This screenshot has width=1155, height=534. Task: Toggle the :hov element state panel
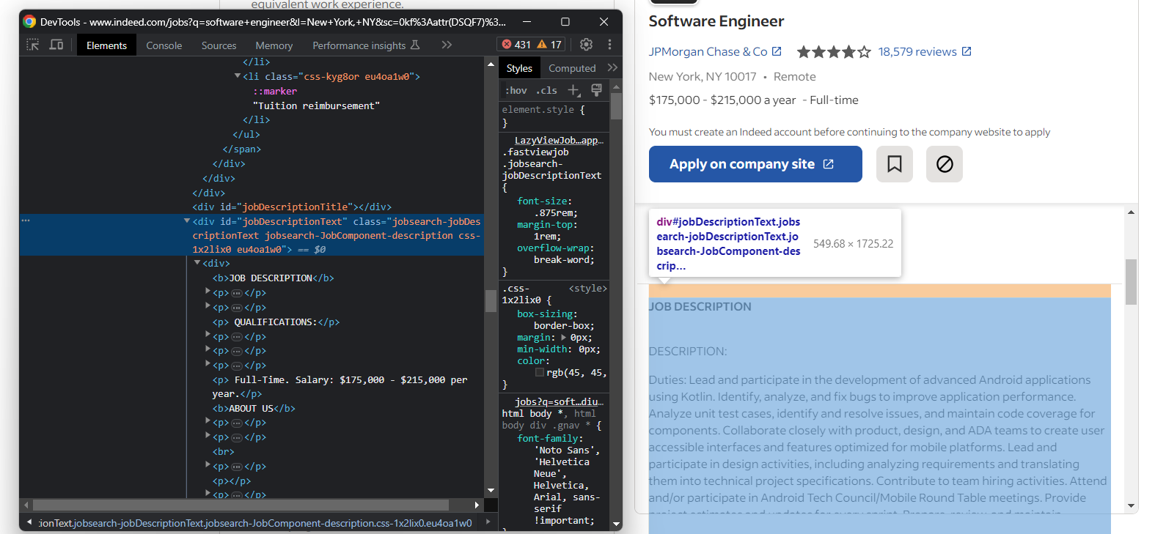tap(516, 90)
